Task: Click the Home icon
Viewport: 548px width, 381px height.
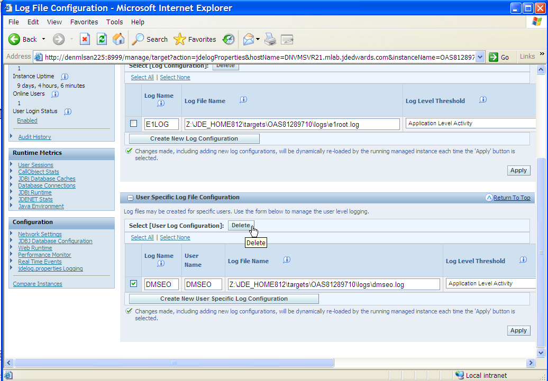Action: click(118, 39)
